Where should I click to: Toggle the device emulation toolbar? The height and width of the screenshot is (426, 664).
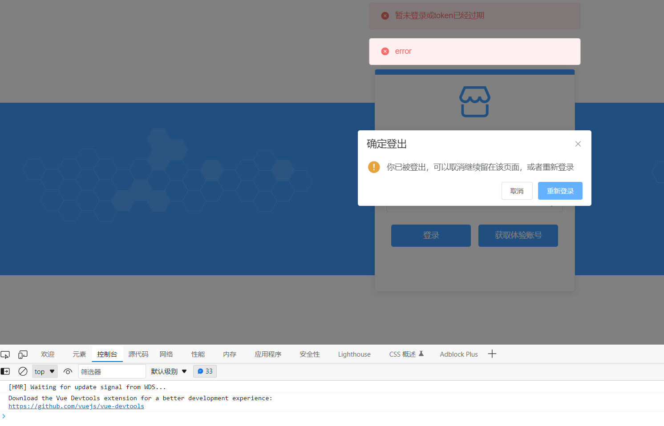23,354
